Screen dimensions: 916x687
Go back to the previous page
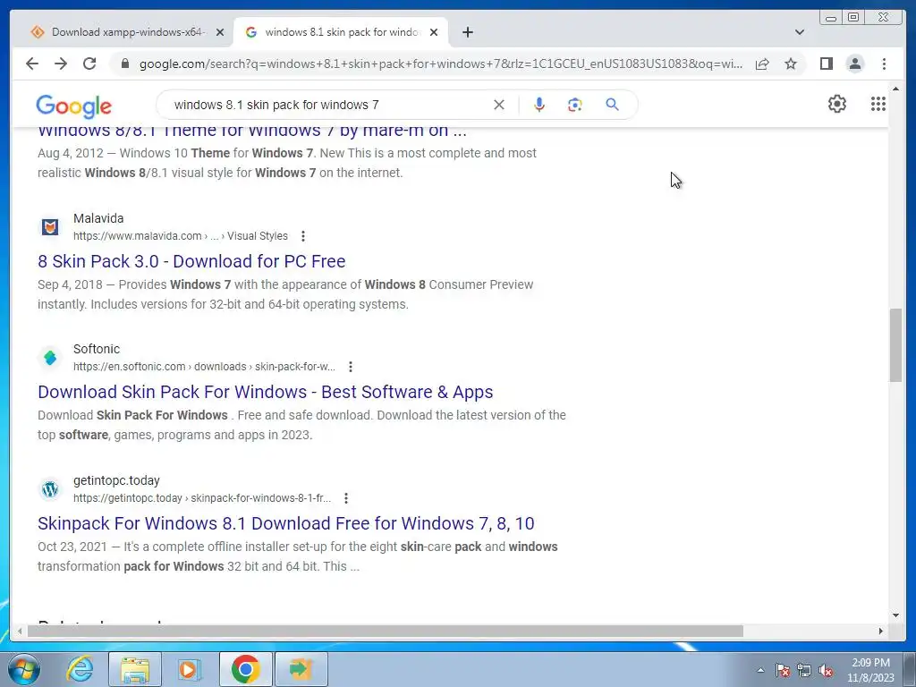coord(32,64)
